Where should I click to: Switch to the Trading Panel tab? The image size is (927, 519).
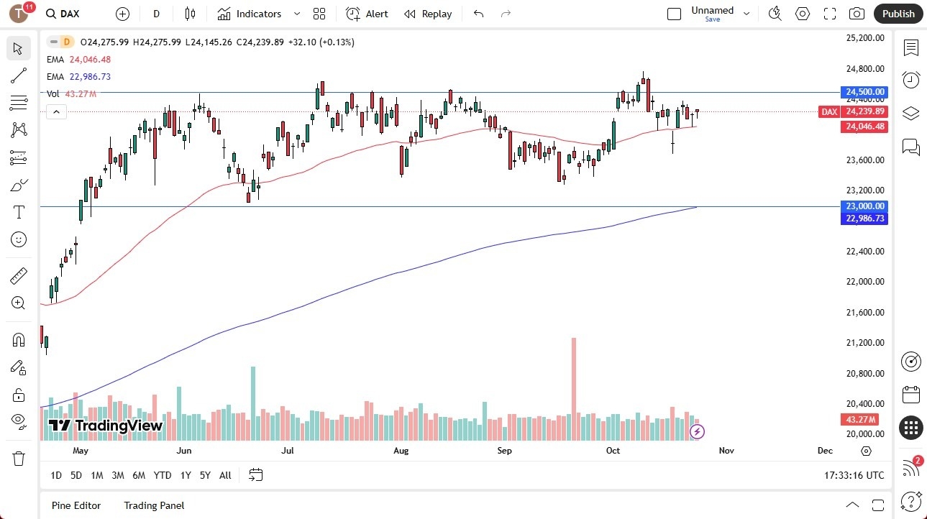coord(153,505)
